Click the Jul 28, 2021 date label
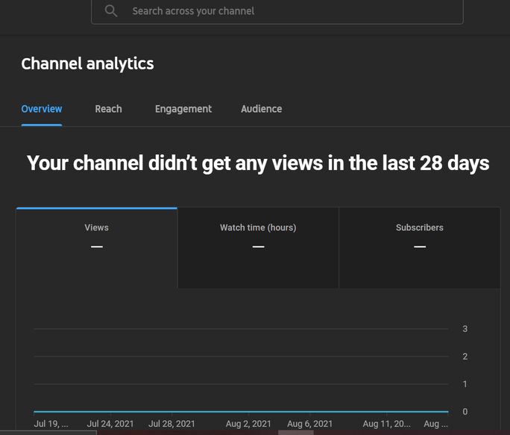This screenshot has width=510, height=435. coord(171,424)
